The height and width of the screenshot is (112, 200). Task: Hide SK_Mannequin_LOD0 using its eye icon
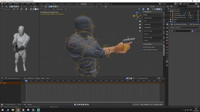[198, 15]
